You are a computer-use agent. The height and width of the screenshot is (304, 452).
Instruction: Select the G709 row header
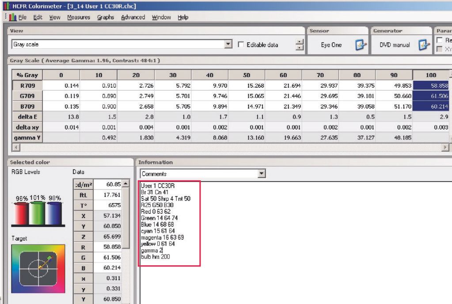tap(27, 96)
